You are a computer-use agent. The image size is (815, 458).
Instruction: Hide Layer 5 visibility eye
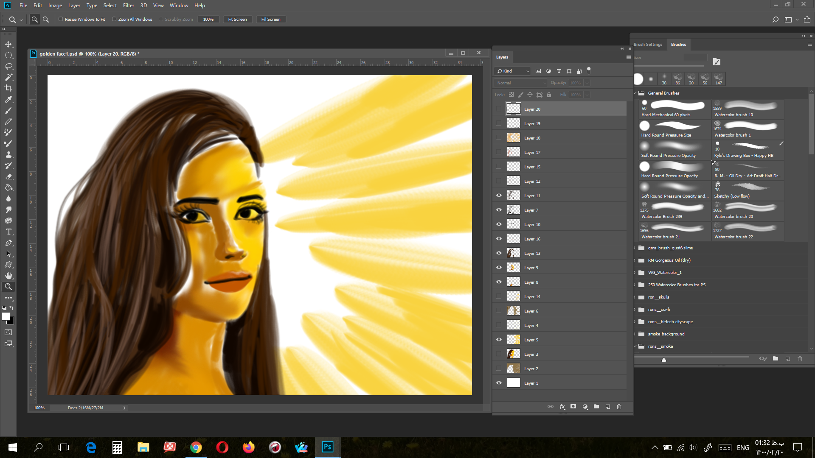(x=499, y=340)
